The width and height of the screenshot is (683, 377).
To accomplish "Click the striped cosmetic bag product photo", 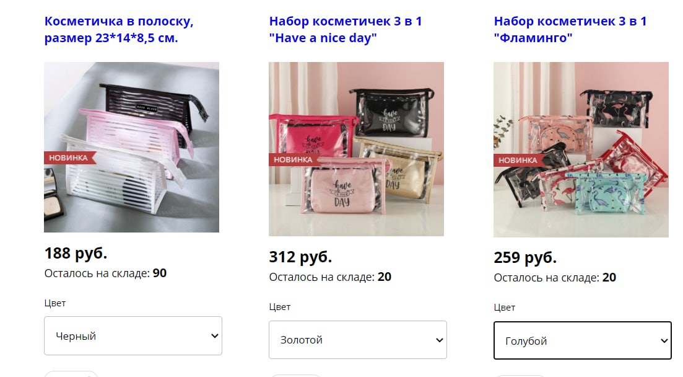I will pyautogui.click(x=131, y=147).
